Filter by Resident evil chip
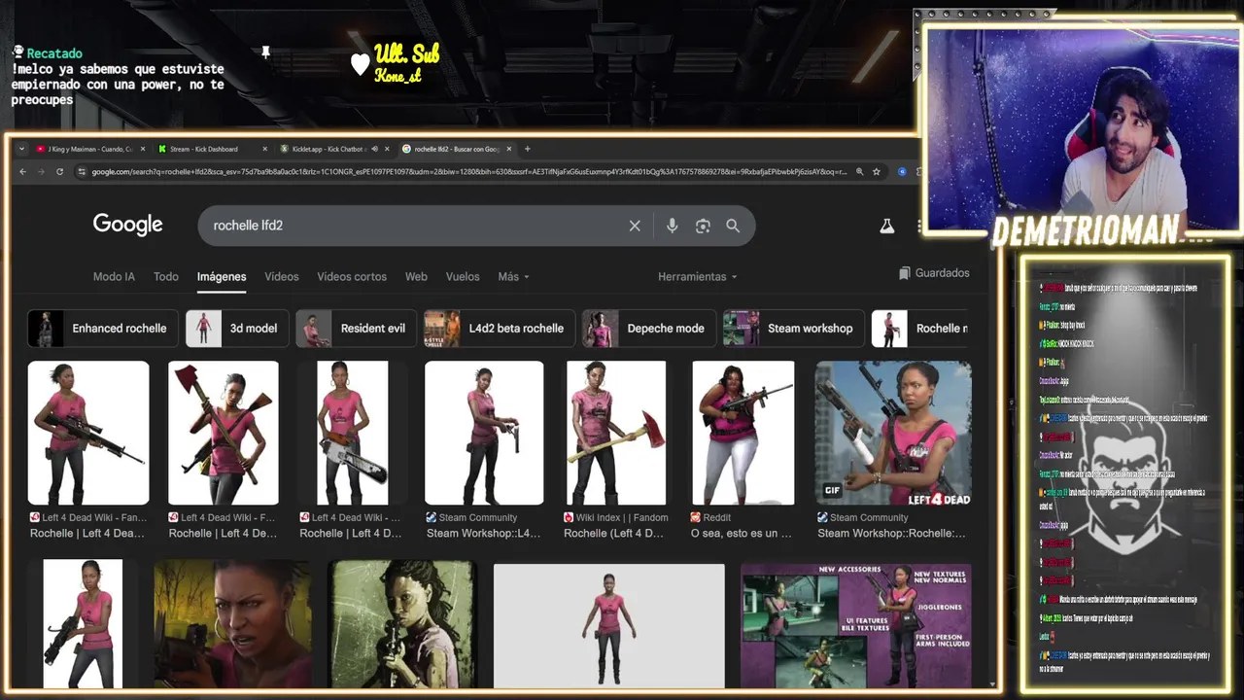This screenshot has height=700, width=1244. click(x=356, y=329)
